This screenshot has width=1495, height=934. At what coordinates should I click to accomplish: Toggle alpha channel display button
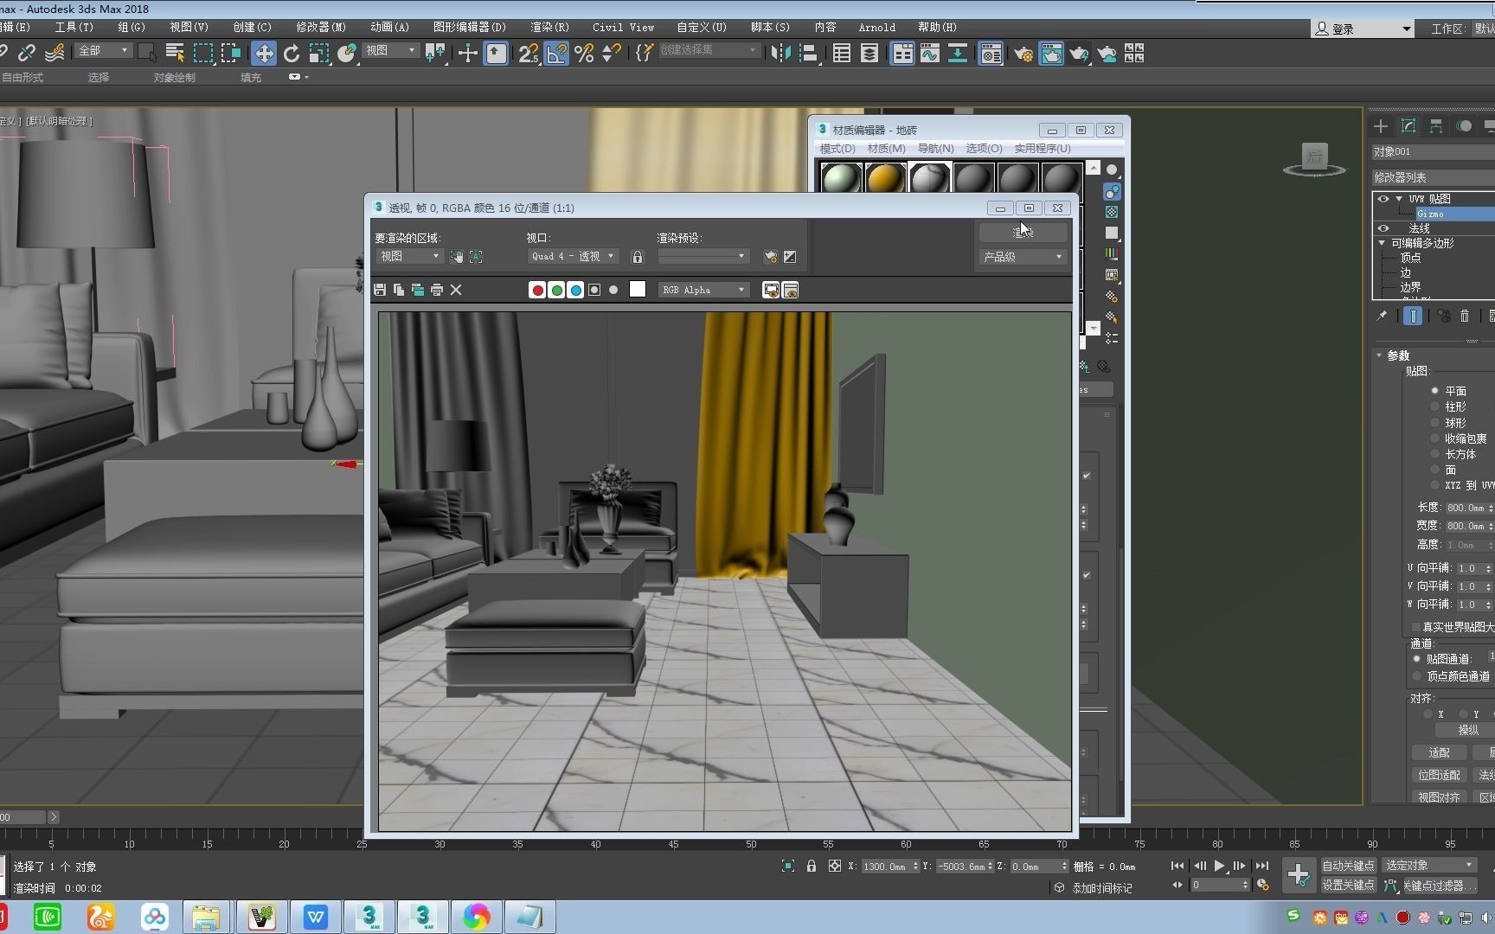[x=594, y=290]
